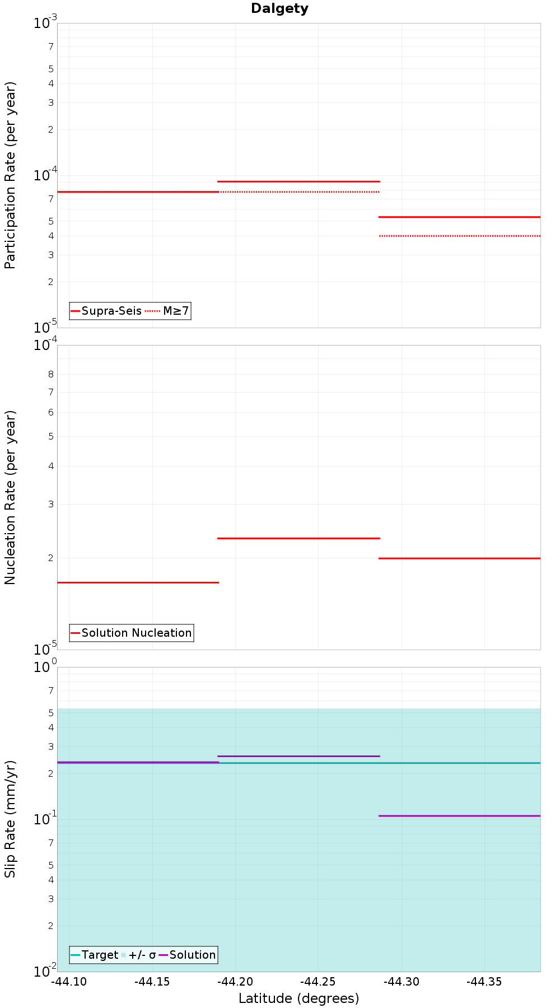Click the -44.10 latitude tick label
This screenshot has height=1008, width=560.
(x=69, y=982)
